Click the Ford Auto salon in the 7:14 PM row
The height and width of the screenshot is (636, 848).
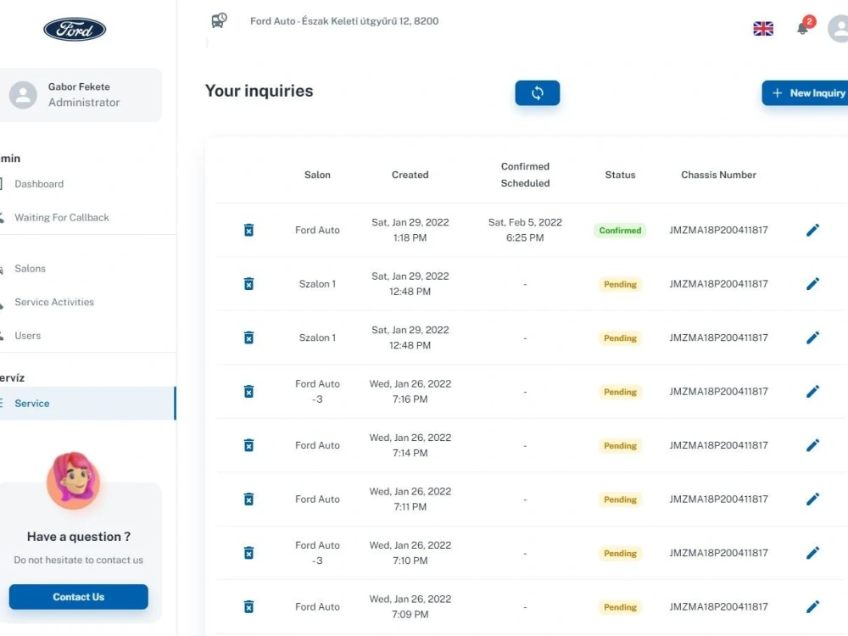tap(317, 445)
